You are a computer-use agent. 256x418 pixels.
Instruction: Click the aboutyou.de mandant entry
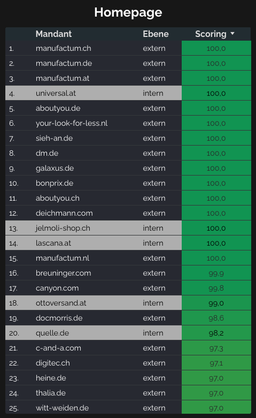tap(58, 108)
